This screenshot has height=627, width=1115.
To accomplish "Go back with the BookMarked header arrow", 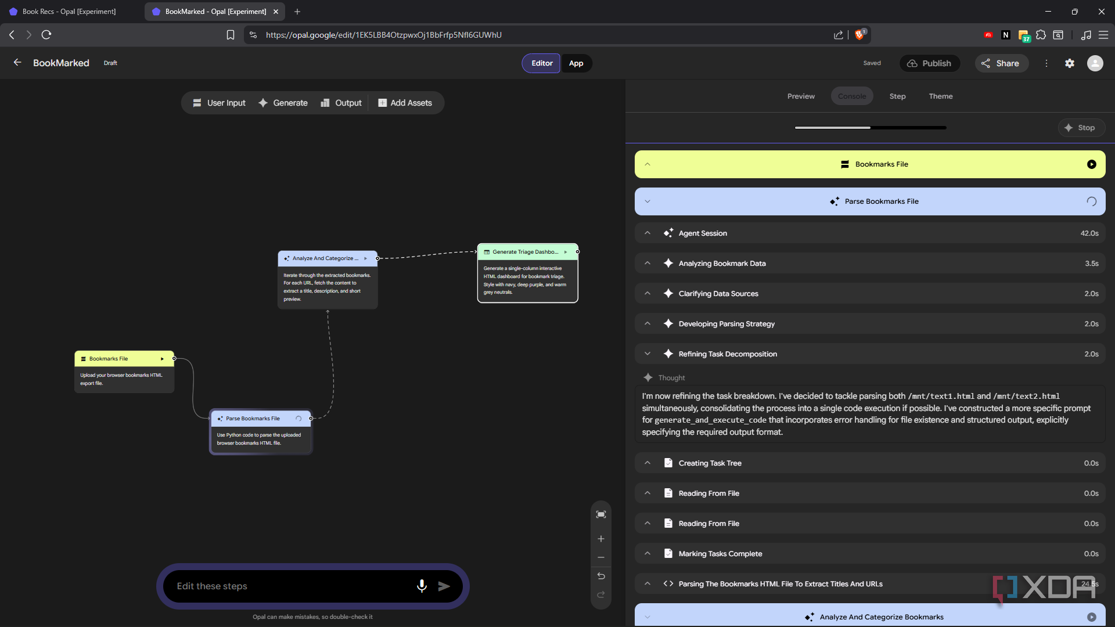I will 17,63.
